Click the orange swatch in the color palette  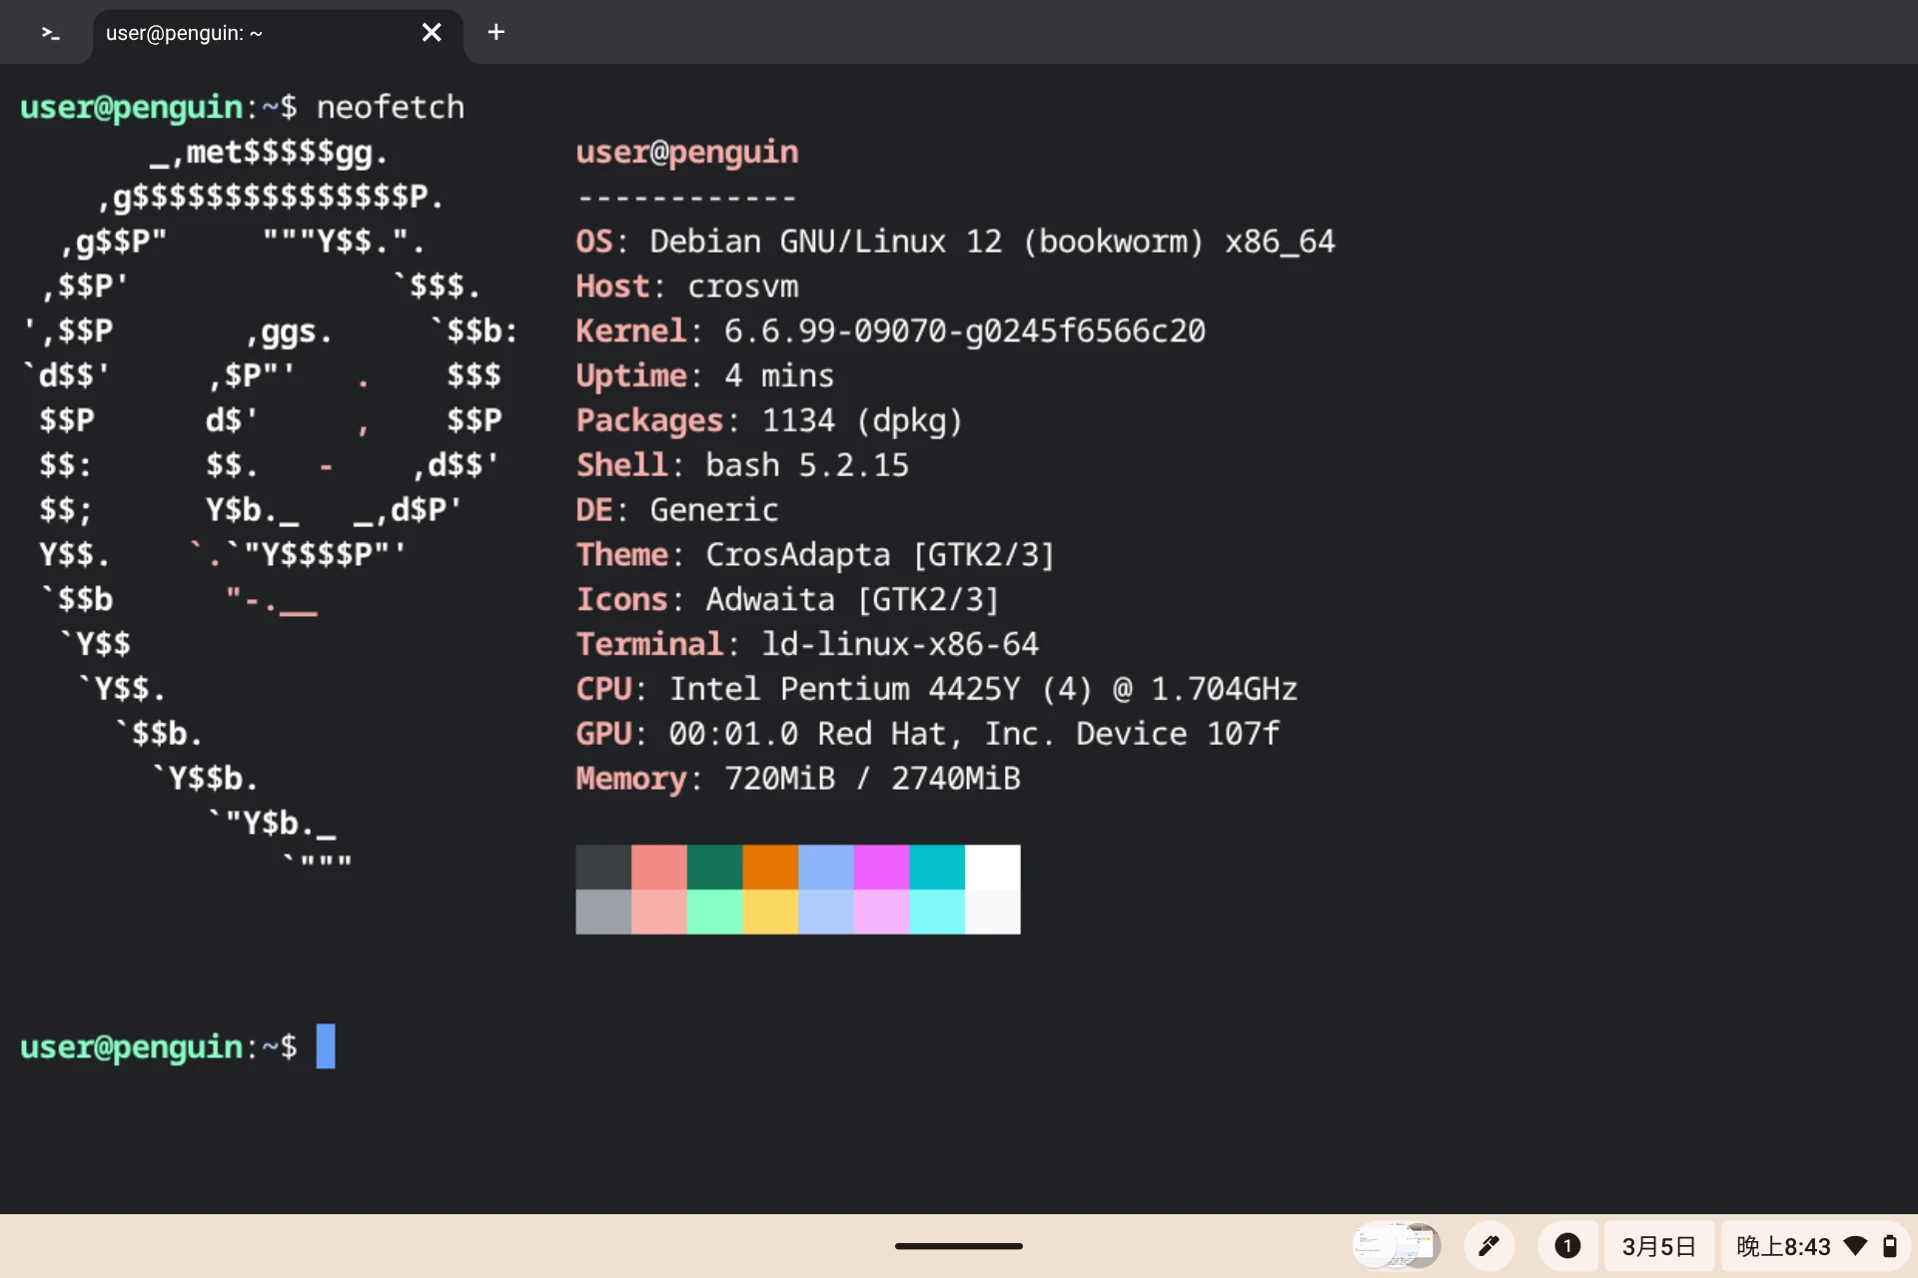click(x=770, y=867)
